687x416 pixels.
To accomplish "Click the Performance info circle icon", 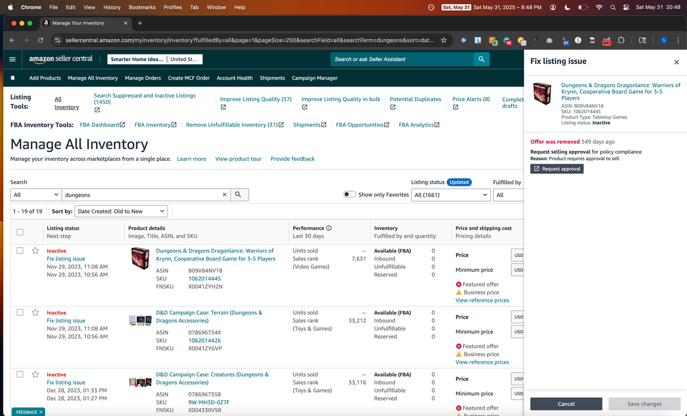I will pos(328,228).
